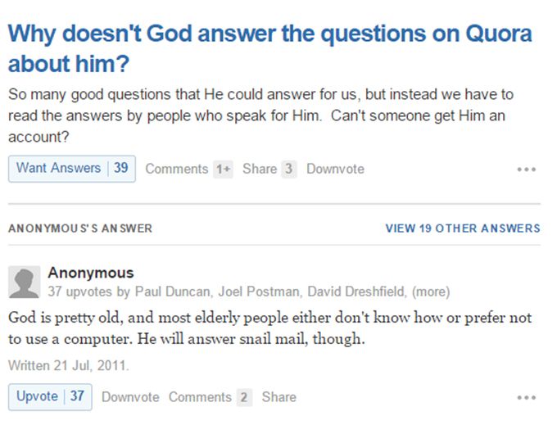Click the 39 count on Want Answers
The height and width of the screenshot is (425, 557).
click(x=120, y=168)
